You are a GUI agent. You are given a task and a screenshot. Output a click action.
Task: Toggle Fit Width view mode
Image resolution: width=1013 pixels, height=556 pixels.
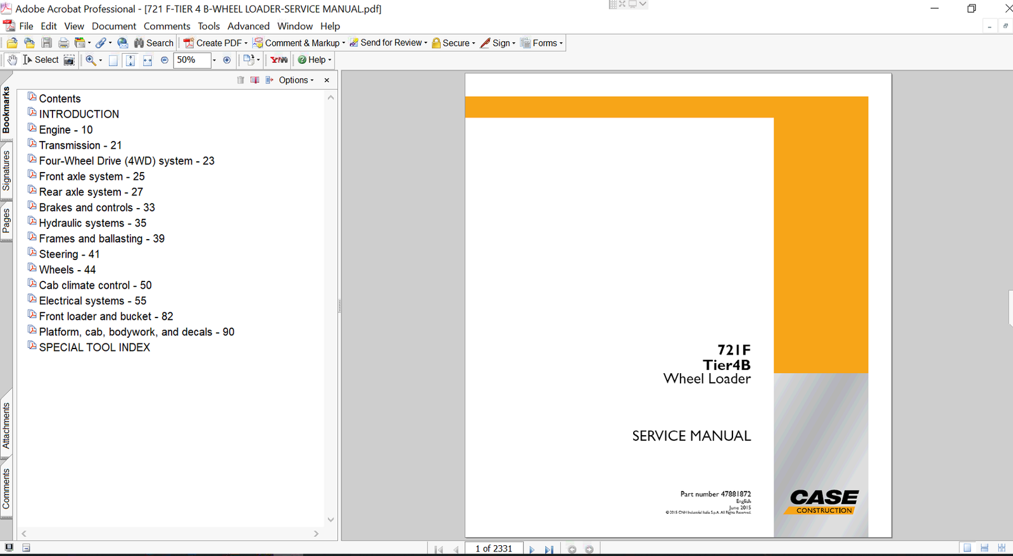pyautogui.click(x=148, y=60)
